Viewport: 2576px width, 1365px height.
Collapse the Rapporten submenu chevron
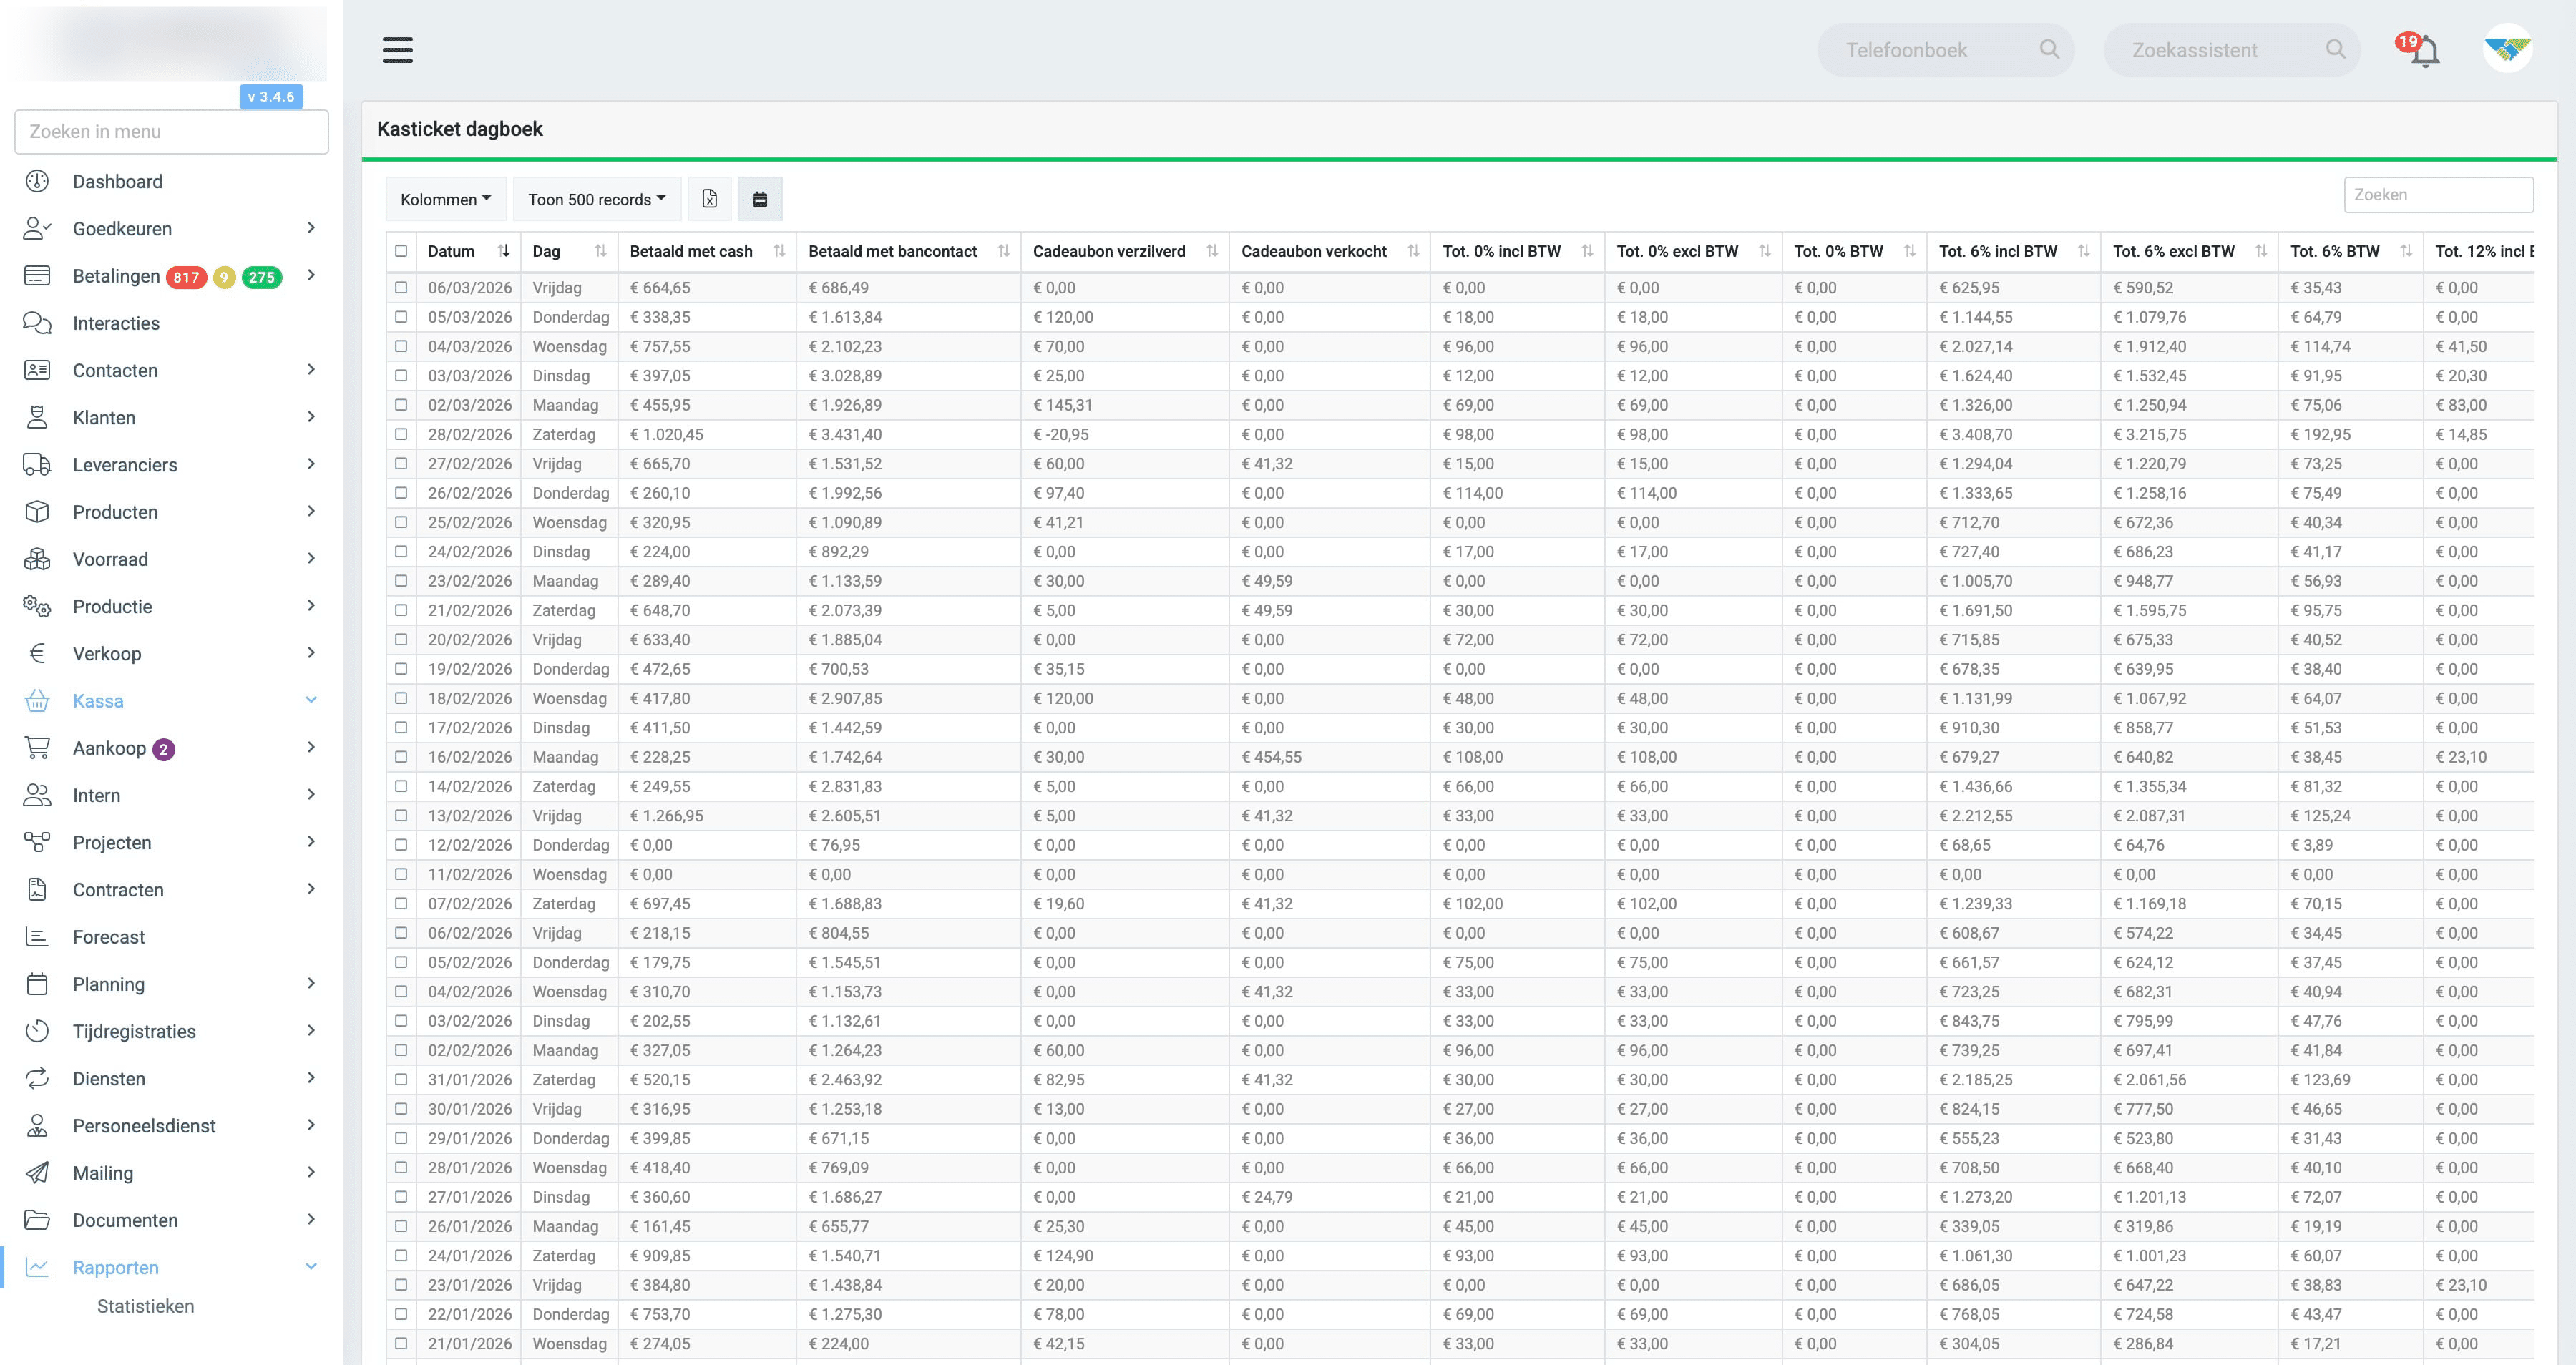coord(311,1267)
